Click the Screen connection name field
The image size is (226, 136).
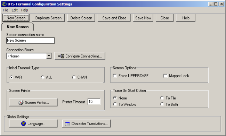[30, 41]
